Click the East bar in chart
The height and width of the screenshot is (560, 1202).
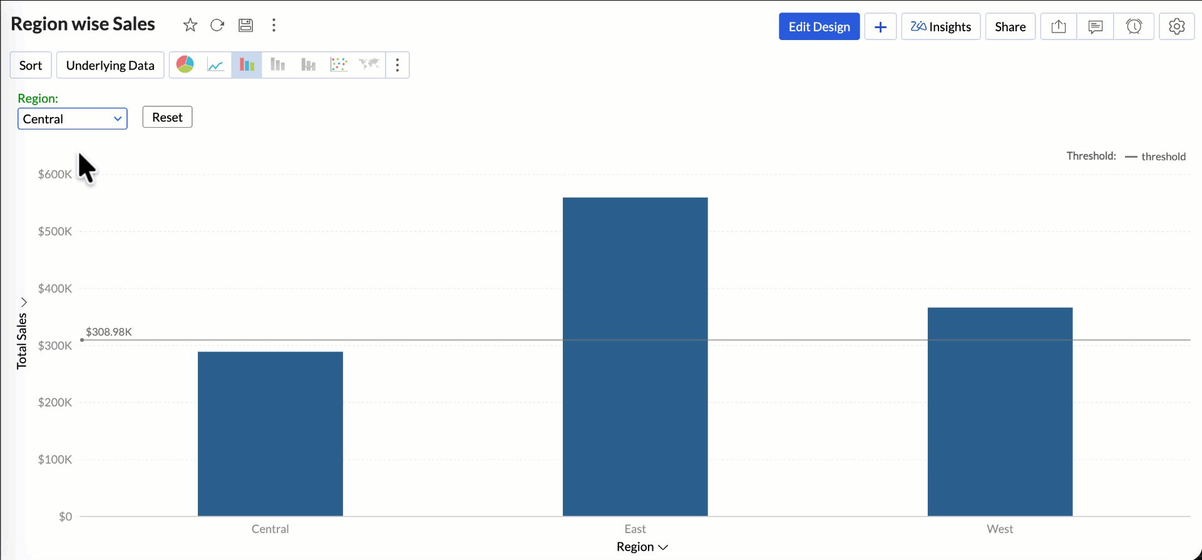coord(635,357)
